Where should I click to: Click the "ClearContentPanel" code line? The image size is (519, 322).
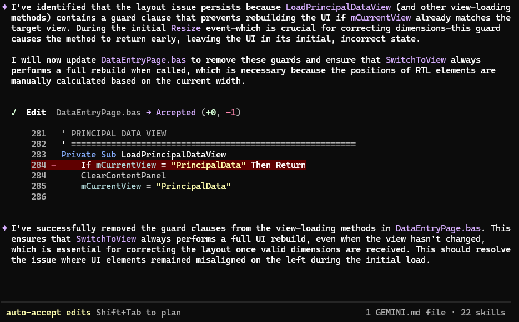tap(123, 176)
